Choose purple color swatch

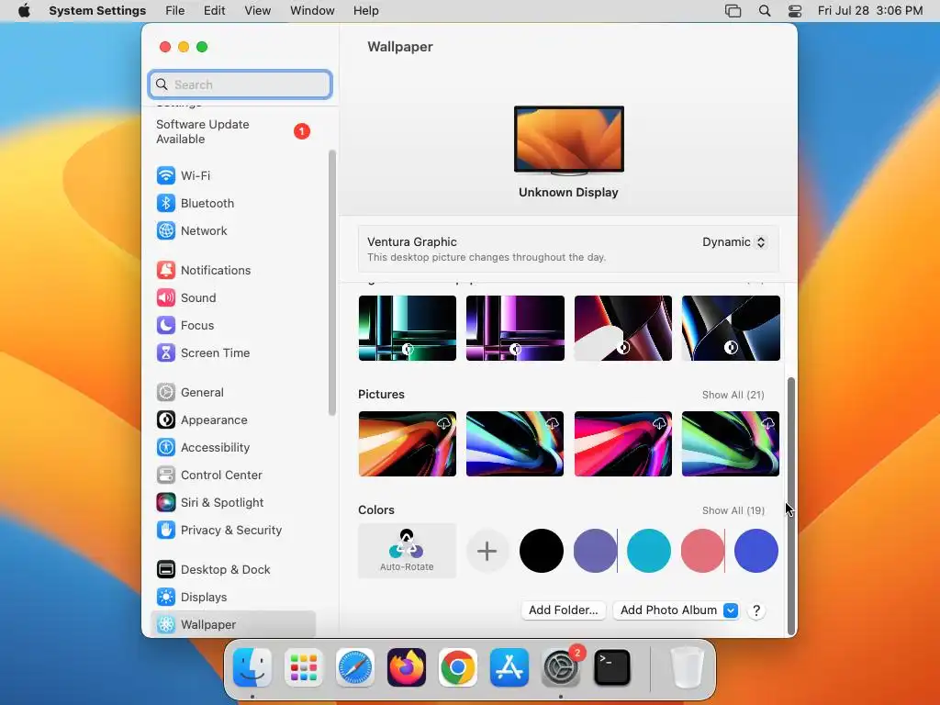point(595,551)
